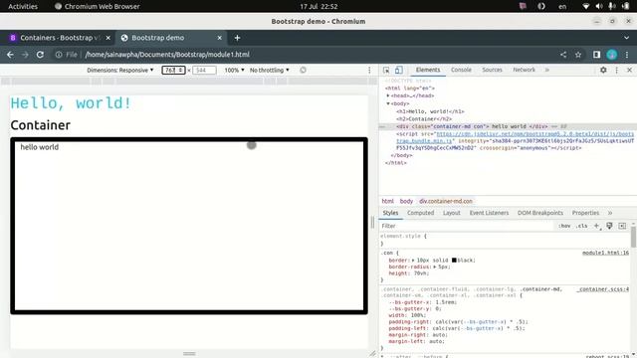
Task: Click the browser forward arrow
Action: click(25, 55)
